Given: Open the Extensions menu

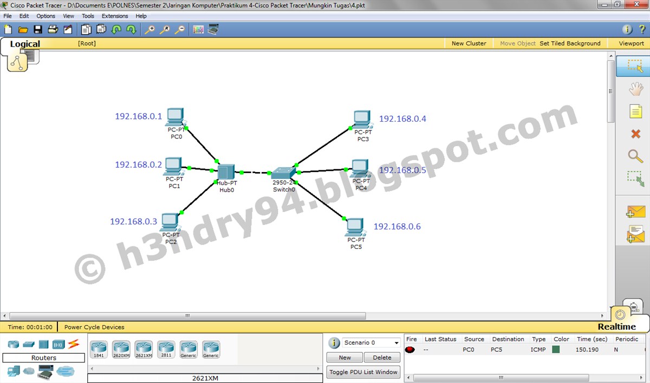Looking at the screenshot, I should (114, 16).
